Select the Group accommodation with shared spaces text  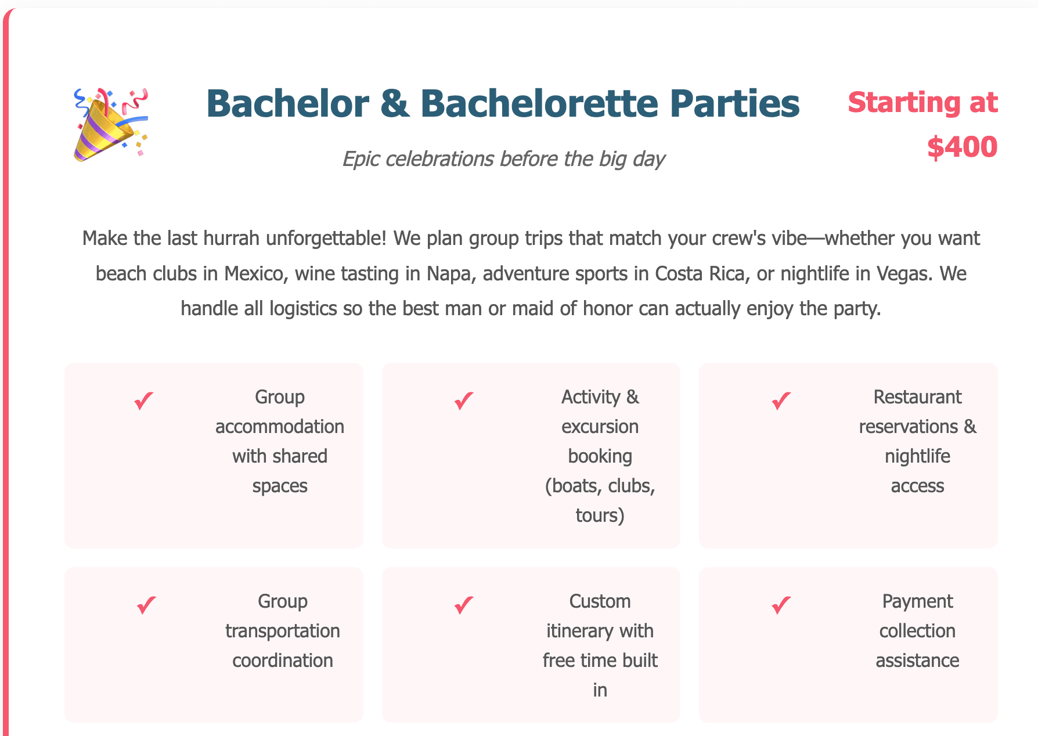280,441
